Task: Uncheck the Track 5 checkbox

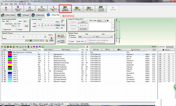Action: pyautogui.click(x=2, y=61)
